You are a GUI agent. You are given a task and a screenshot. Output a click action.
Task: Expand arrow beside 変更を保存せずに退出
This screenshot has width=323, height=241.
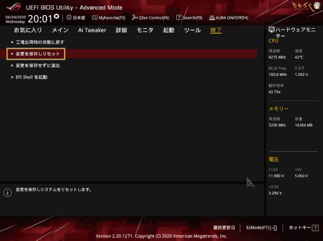[x=12, y=66]
